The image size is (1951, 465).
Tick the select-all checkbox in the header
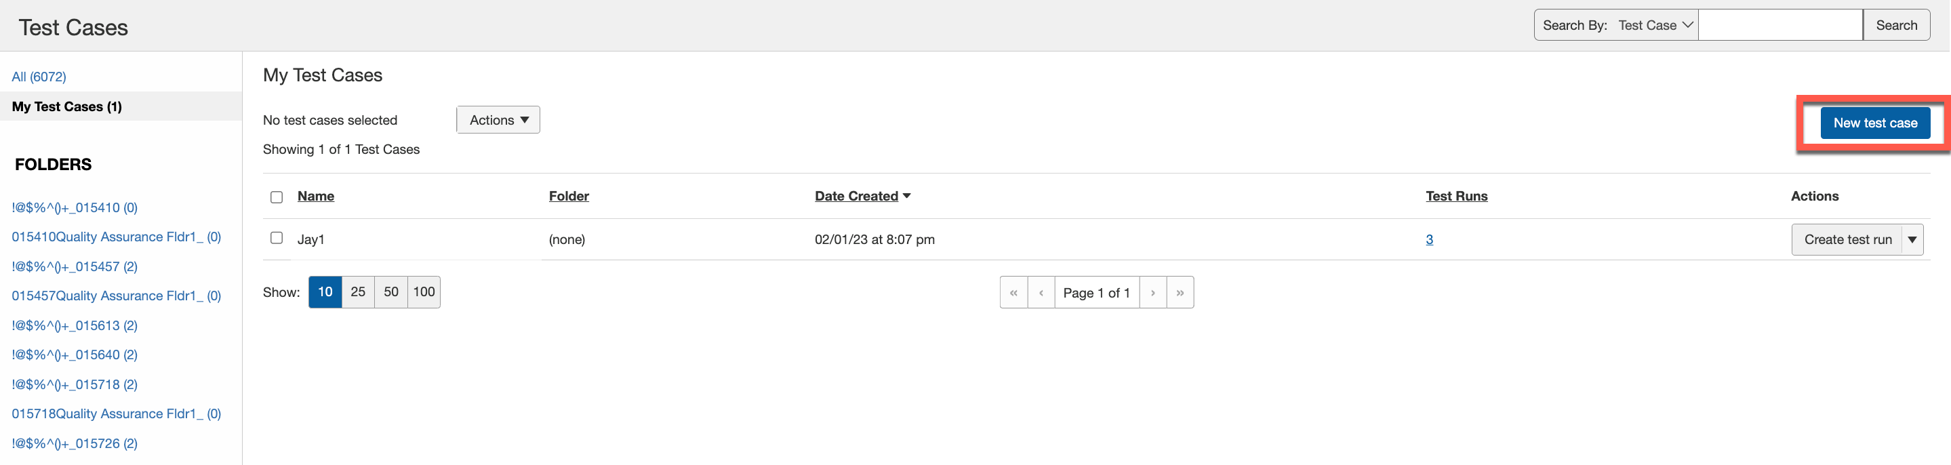pyautogui.click(x=277, y=197)
